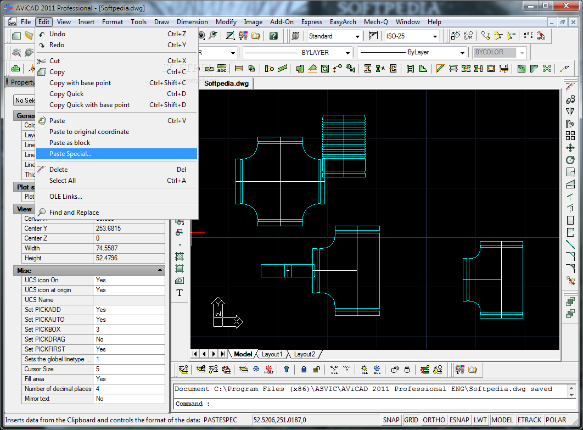The width and height of the screenshot is (583, 430).
Task: Click the Set PICKDRAG value No
Action: point(128,339)
